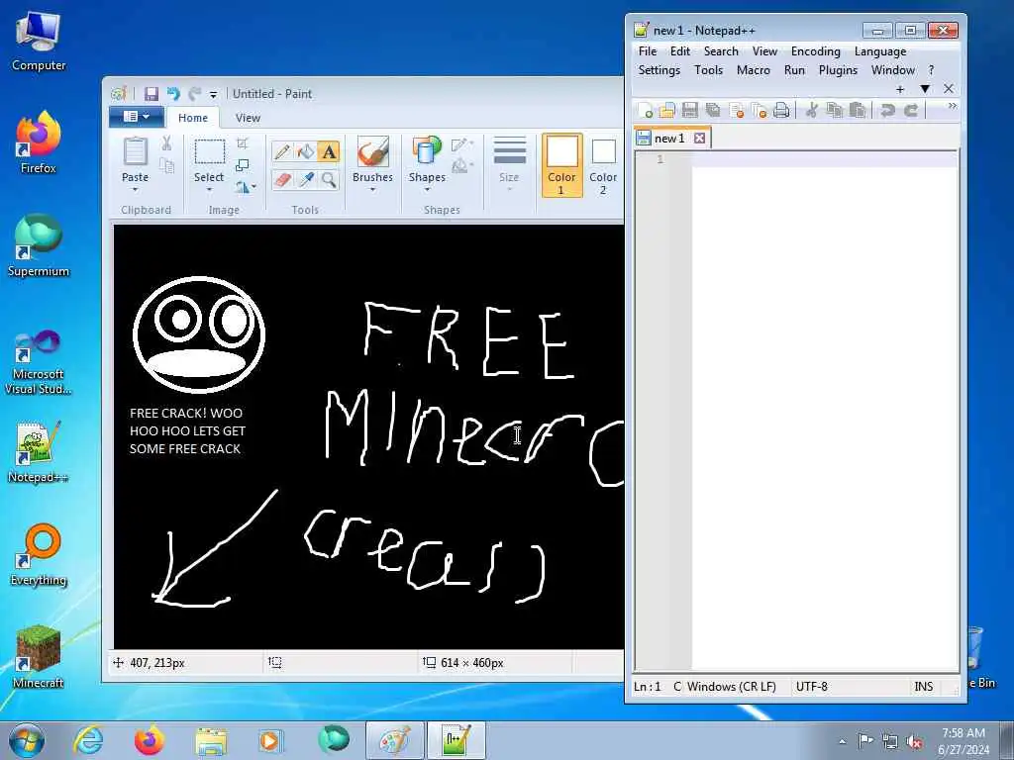This screenshot has height=760, width=1014.
Task: Click the Resize icon in Paint Image group
Action: [x=243, y=165]
